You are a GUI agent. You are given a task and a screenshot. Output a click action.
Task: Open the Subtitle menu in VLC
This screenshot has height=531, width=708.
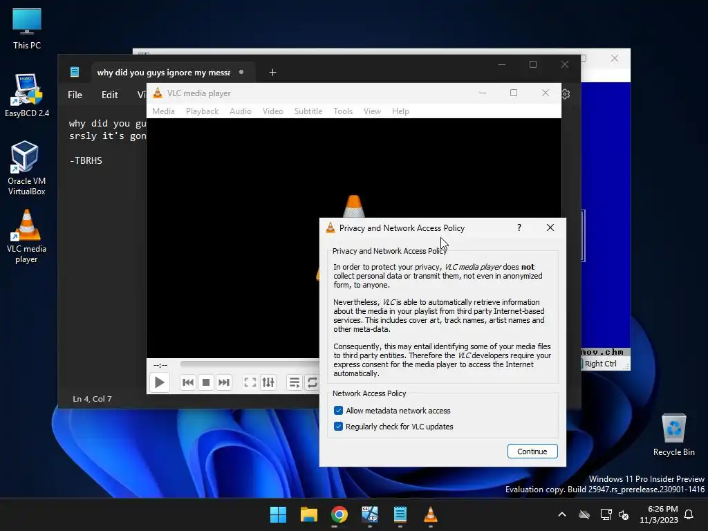tap(308, 111)
